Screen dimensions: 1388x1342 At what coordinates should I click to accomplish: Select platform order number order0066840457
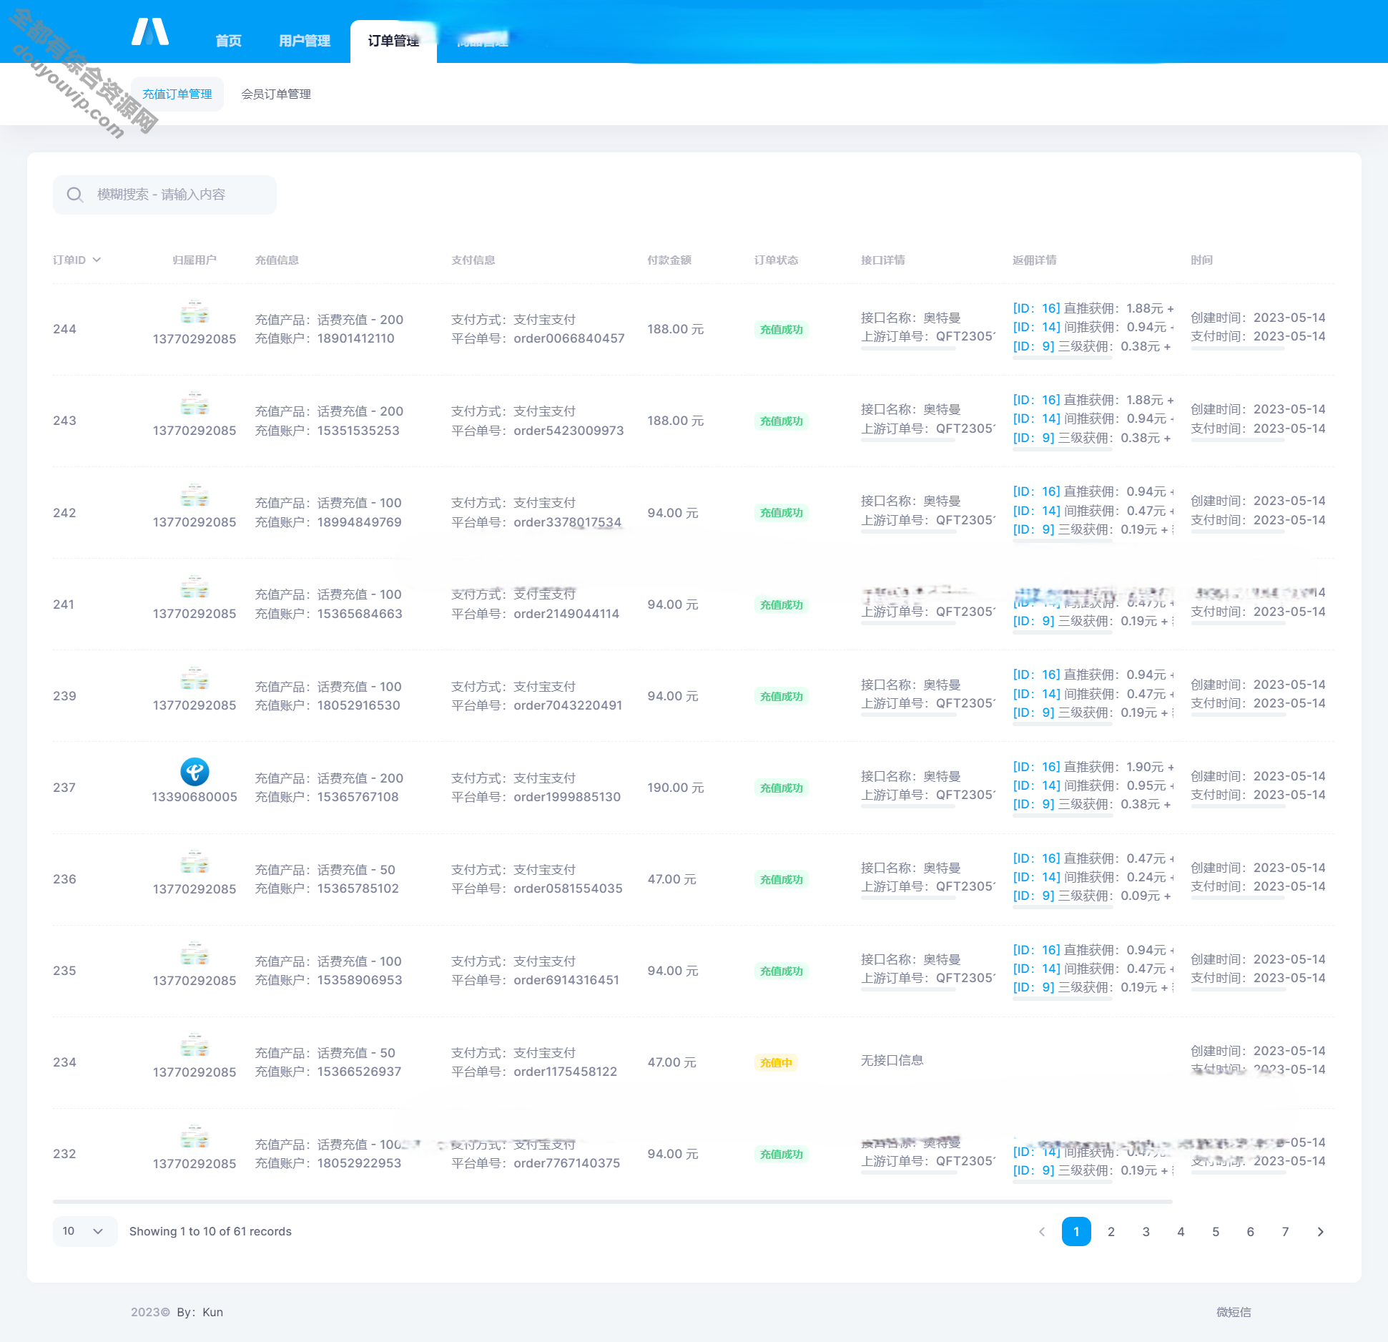[569, 338]
